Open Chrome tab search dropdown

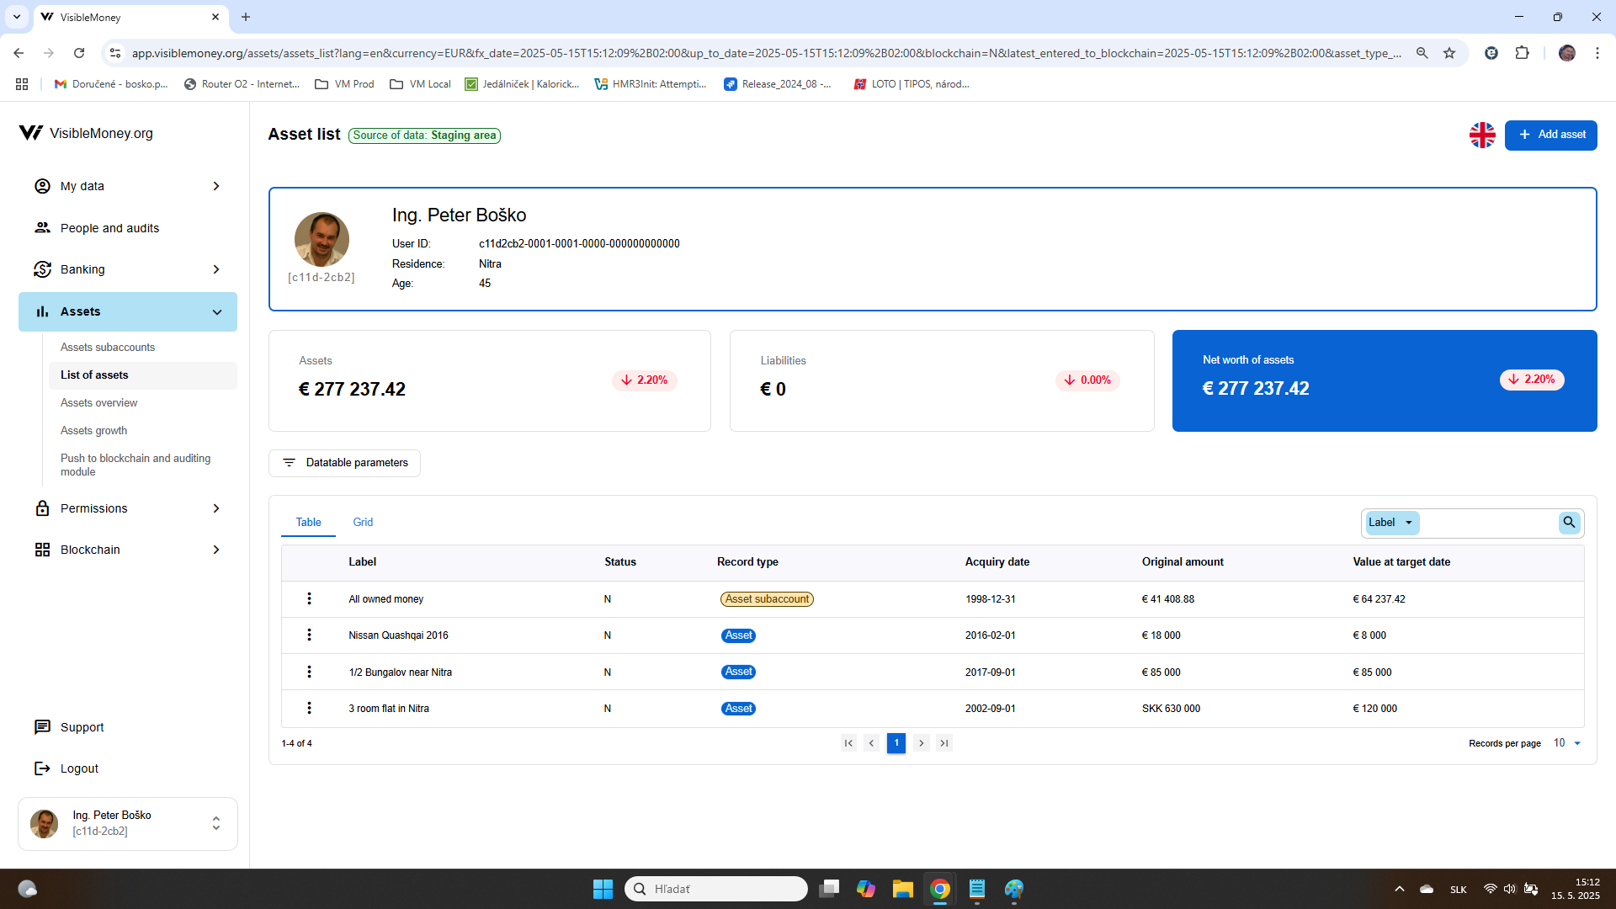(16, 17)
